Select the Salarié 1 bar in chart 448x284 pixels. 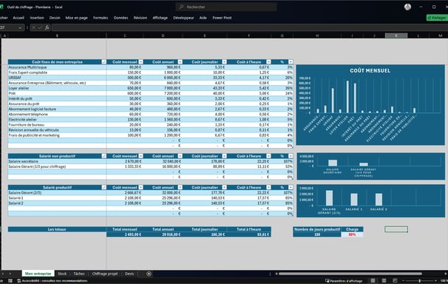tap(354, 200)
